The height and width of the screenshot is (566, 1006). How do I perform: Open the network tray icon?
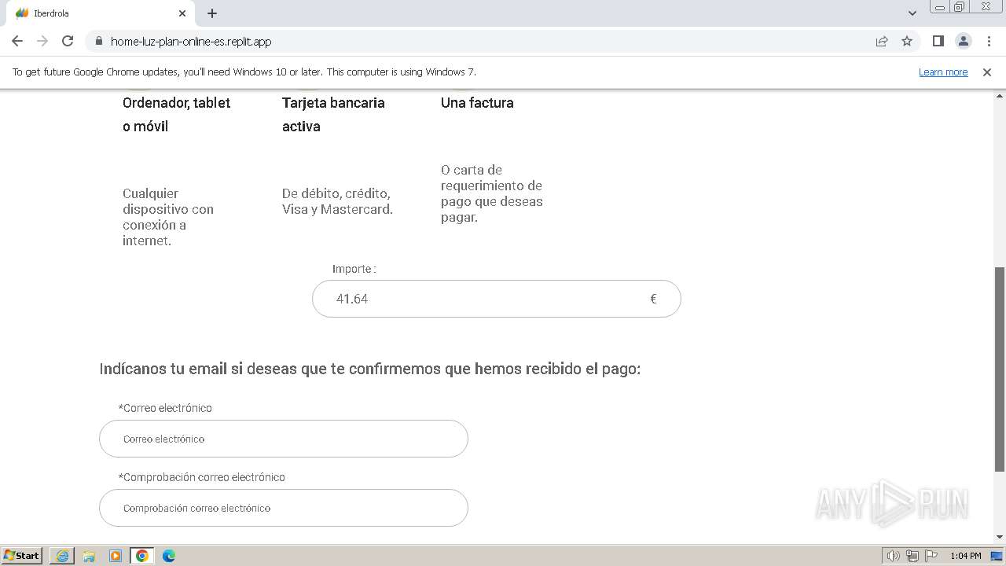pos(912,556)
